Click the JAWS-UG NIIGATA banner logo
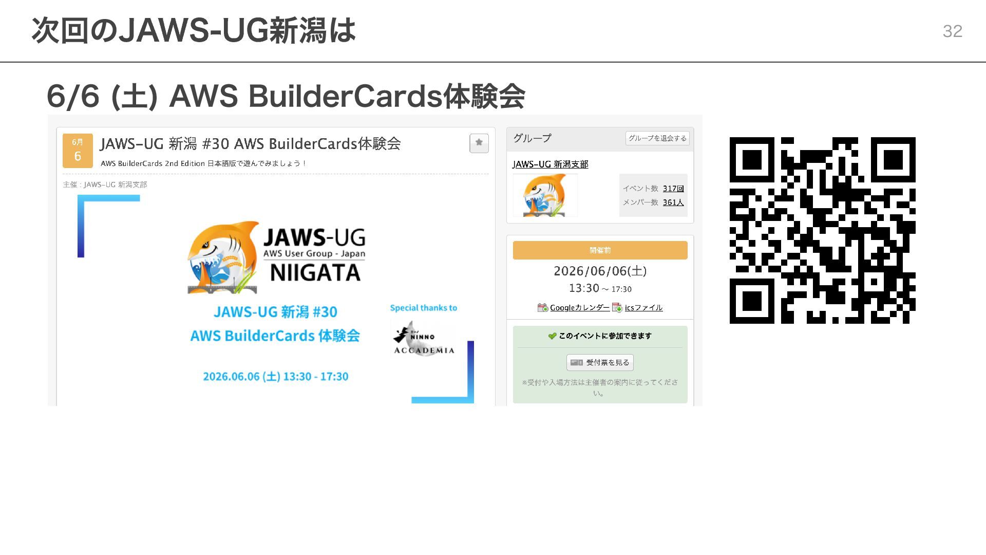This screenshot has height=555, width=986. (x=276, y=258)
